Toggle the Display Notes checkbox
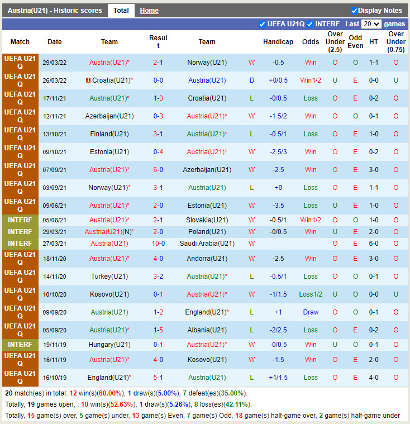Image resolution: width=410 pixels, height=424 pixels. [354, 11]
